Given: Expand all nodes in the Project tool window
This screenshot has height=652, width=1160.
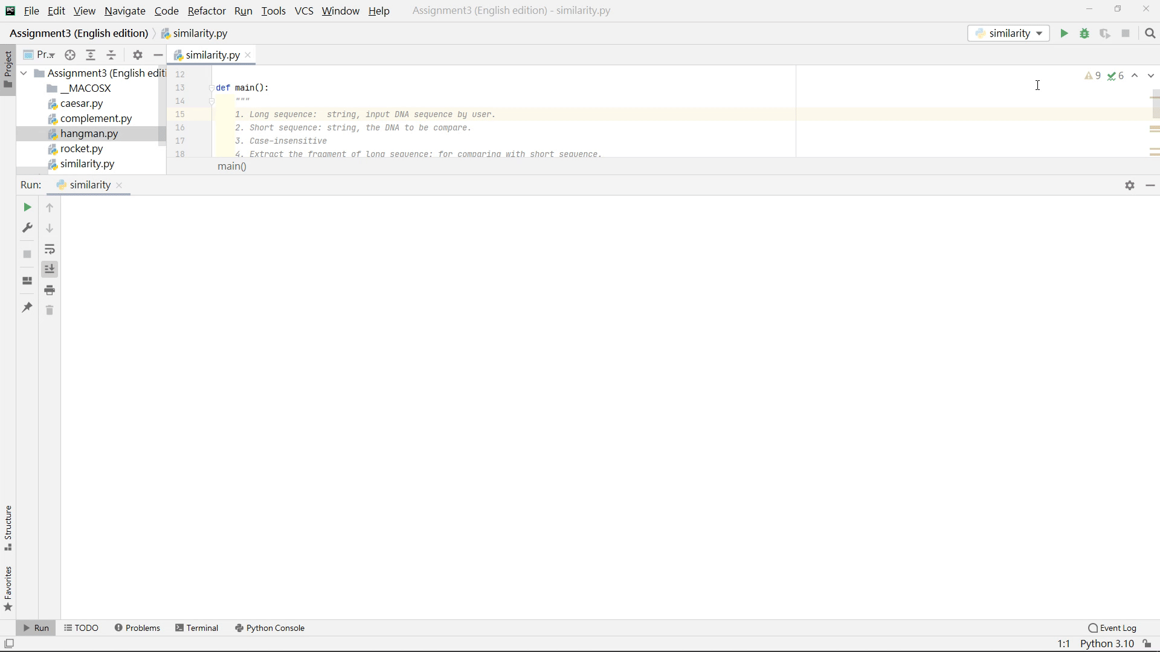Looking at the screenshot, I should pyautogui.click(x=91, y=55).
